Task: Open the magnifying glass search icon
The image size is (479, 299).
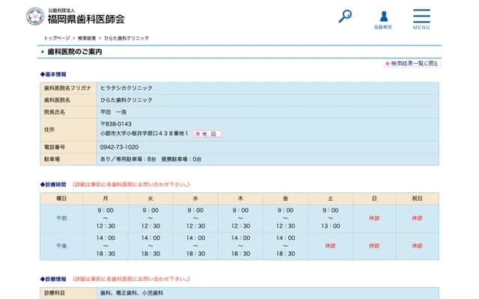Action: tap(345, 16)
